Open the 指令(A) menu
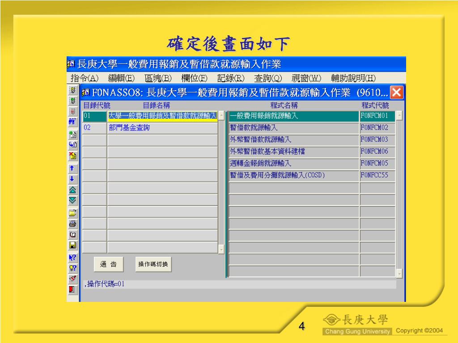 click(85, 78)
